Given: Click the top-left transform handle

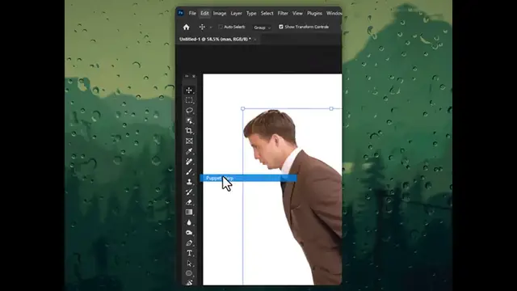Looking at the screenshot, I should [x=243, y=108].
